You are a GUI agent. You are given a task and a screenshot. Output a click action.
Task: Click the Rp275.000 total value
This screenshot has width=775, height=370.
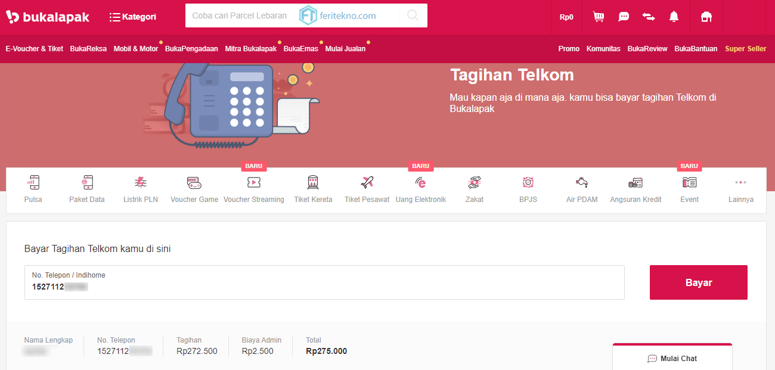tap(326, 351)
